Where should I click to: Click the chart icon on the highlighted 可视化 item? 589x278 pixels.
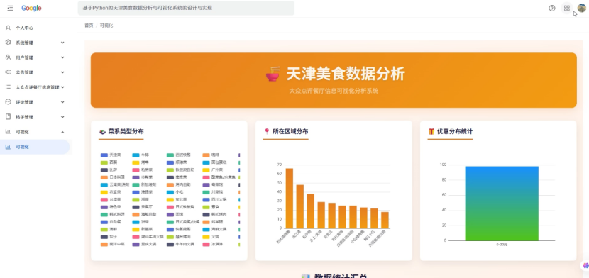point(8,147)
